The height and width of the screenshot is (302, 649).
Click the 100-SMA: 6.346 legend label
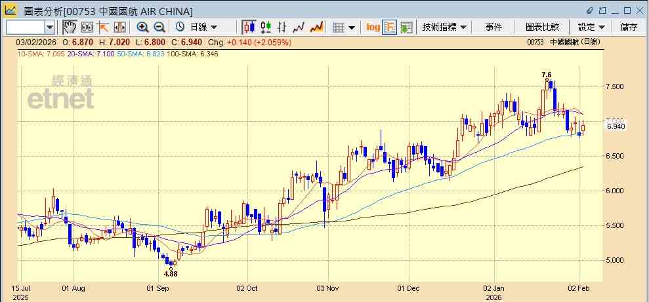[x=192, y=54]
